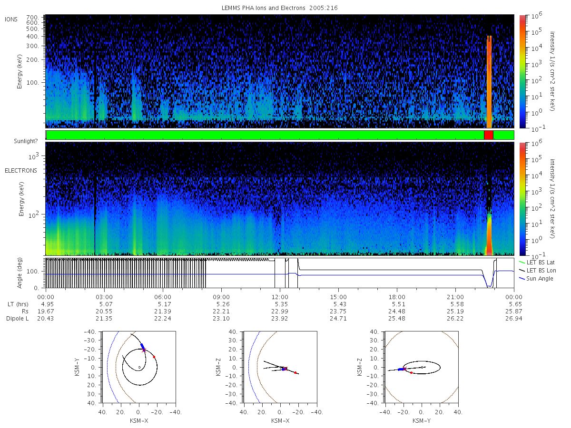Click the orange ion intensity spike near 23:00
Viewport: 571px width, 428px height.
489,81
